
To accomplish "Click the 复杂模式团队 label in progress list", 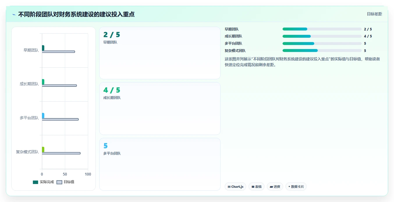I will tap(235, 50).
